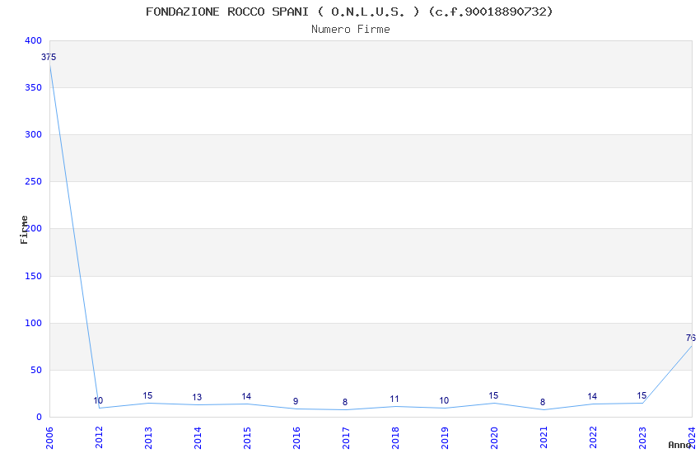Click y-axis tick value 100

pos(34,323)
